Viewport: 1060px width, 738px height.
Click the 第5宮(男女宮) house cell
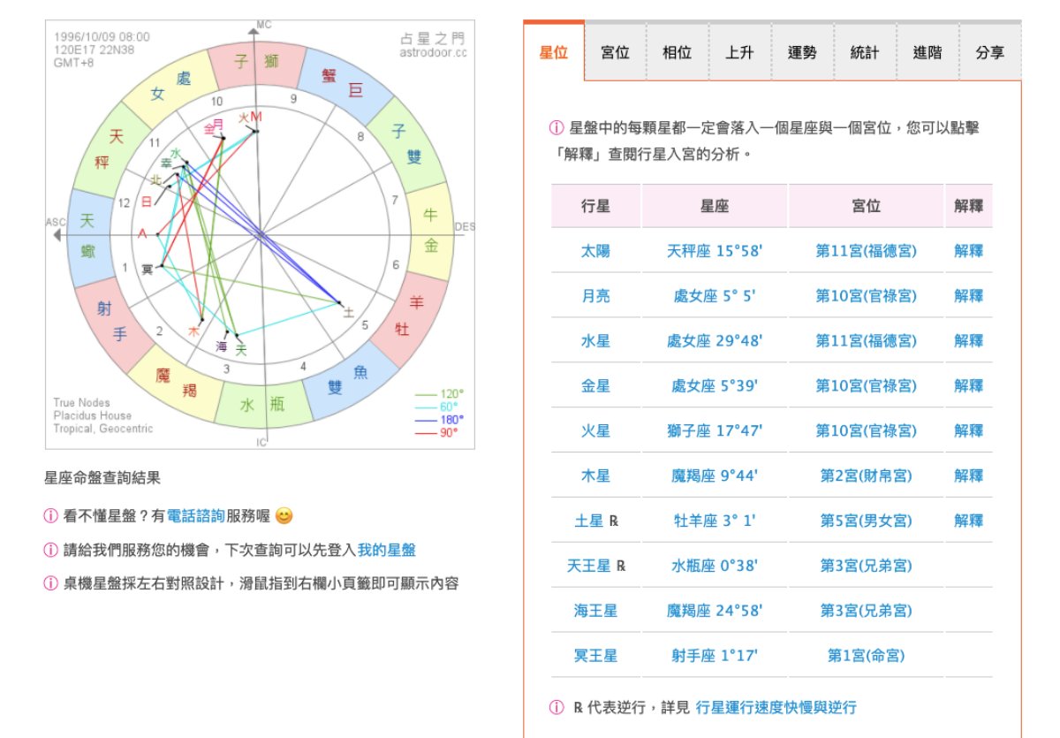pos(866,521)
